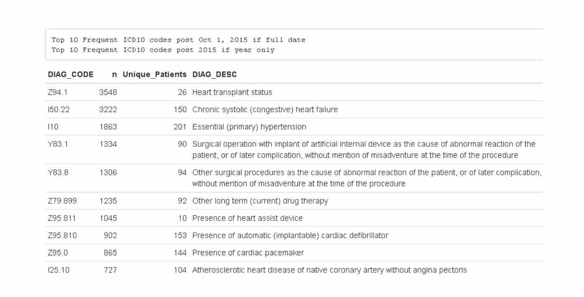This screenshot has height=297, width=584.
Task: Select Other long term drug therapy description
Action: tap(260, 201)
